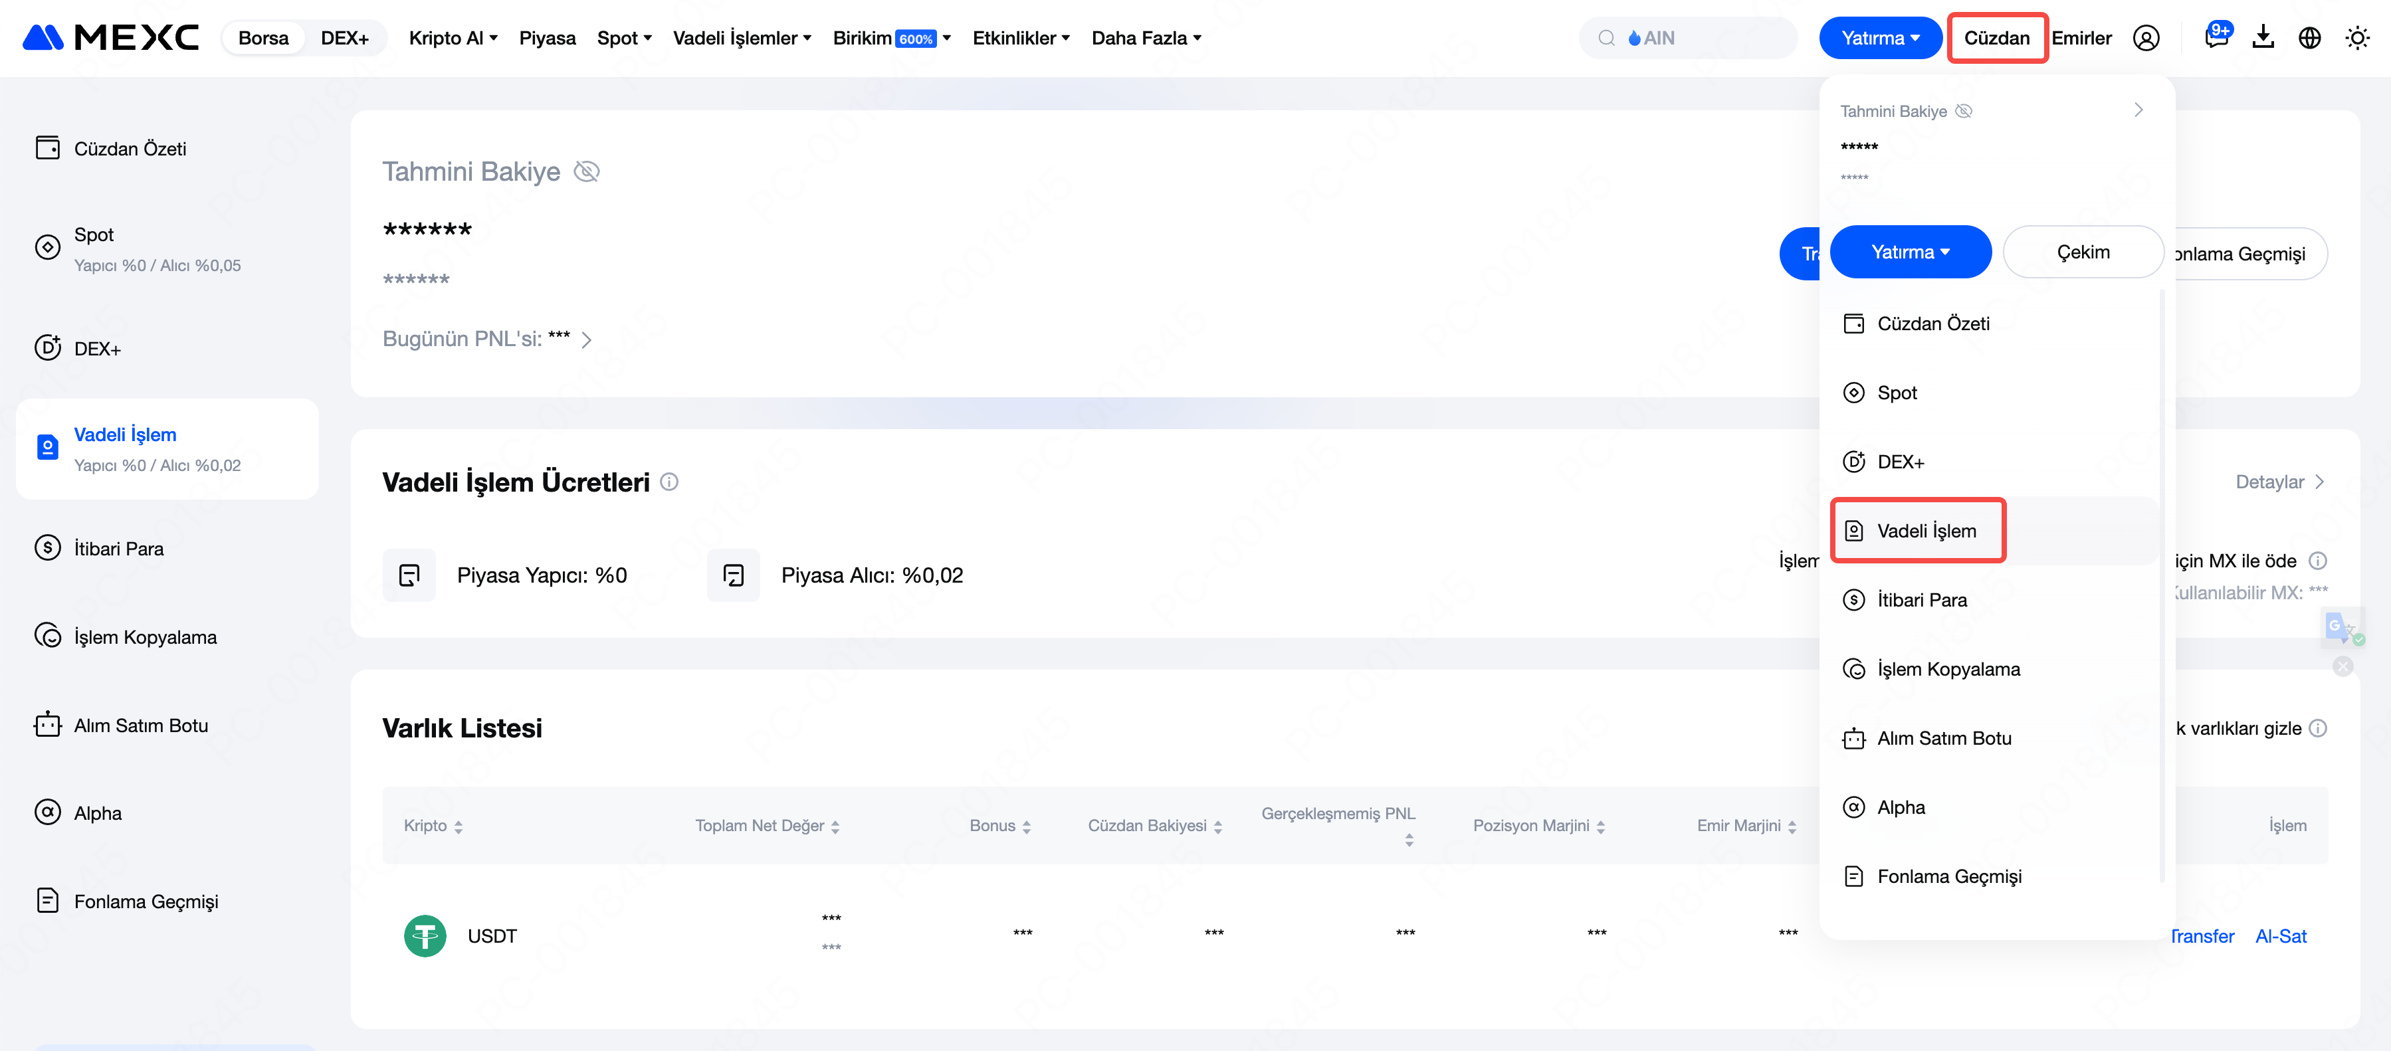Toggle balance visibility on main Tahmini Bakiye
Image resolution: width=2391 pixels, height=1051 pixels.
(587, 171)
